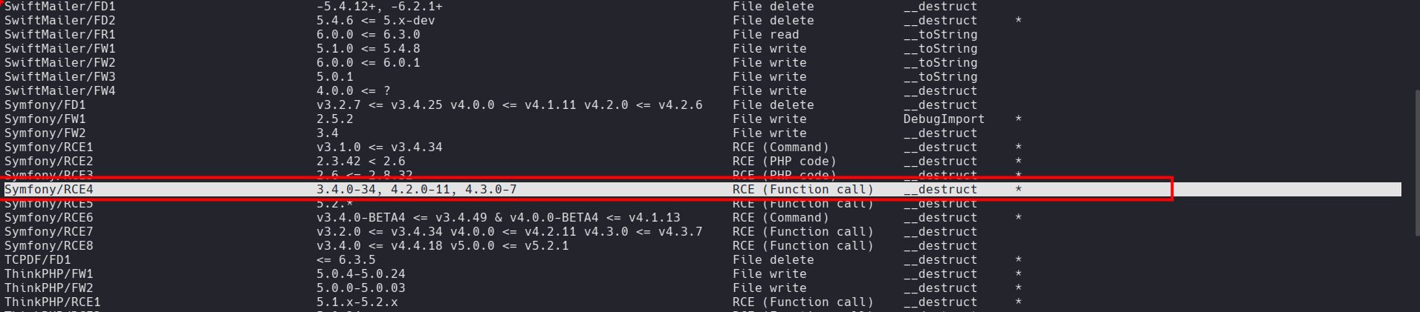The width and height of the screenshot is (1420, 312).
Task: Click the Symfony/FD1 gadget chain name
Action: (45, 105)
